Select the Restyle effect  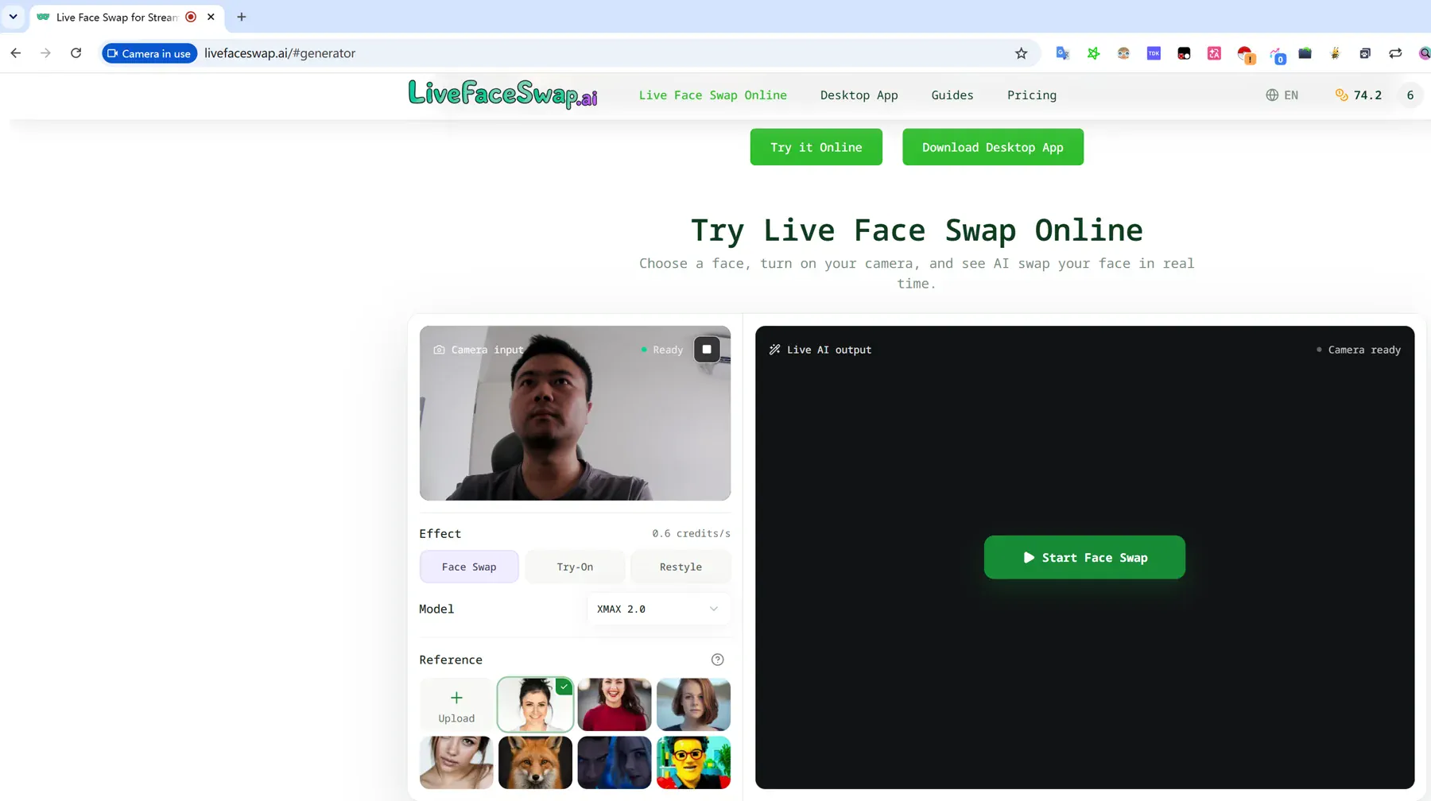coord(681,567)
